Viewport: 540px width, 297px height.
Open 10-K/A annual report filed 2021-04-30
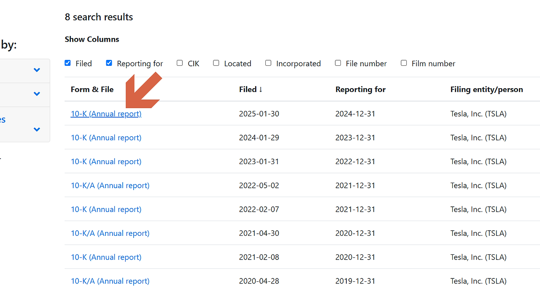point(110,233)
